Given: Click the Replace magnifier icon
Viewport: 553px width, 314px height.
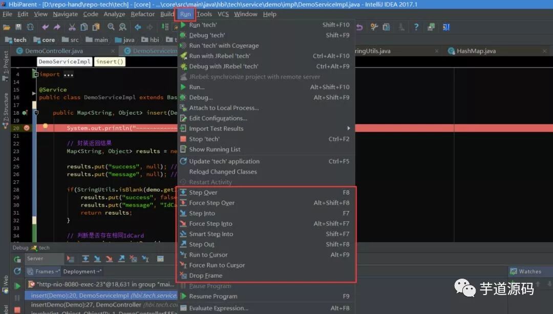Looking at the screenshot, I should pos(123,27).
